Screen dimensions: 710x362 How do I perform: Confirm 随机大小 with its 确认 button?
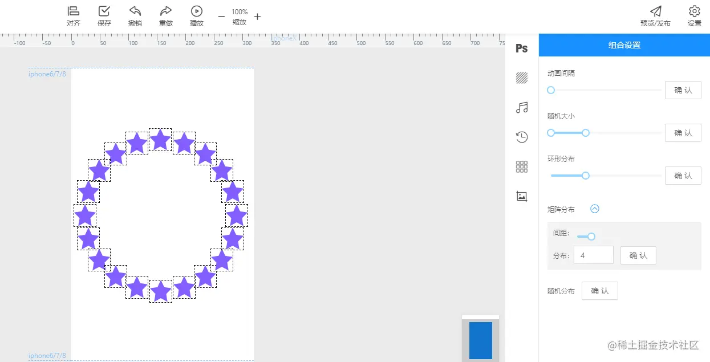[x=683, y=133]
